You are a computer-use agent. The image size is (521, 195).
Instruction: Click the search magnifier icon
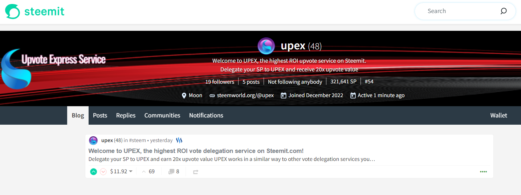(x=504, y=11)
